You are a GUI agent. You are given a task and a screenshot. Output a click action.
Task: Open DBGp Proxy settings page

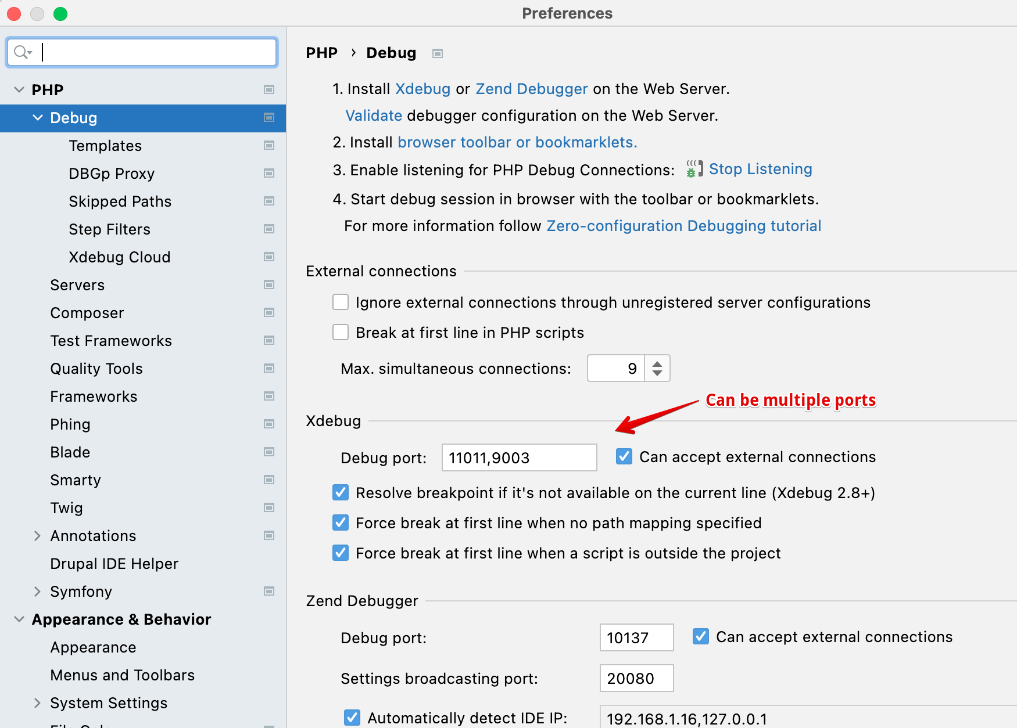coord(112,174)
